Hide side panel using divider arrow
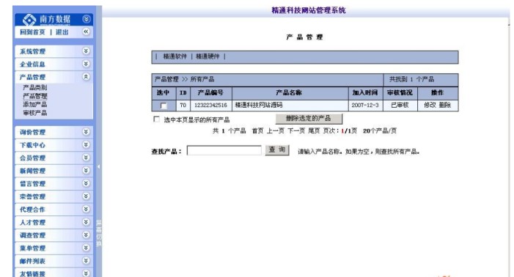The height and width of the screenshot is (277, 514). point(98,166)
